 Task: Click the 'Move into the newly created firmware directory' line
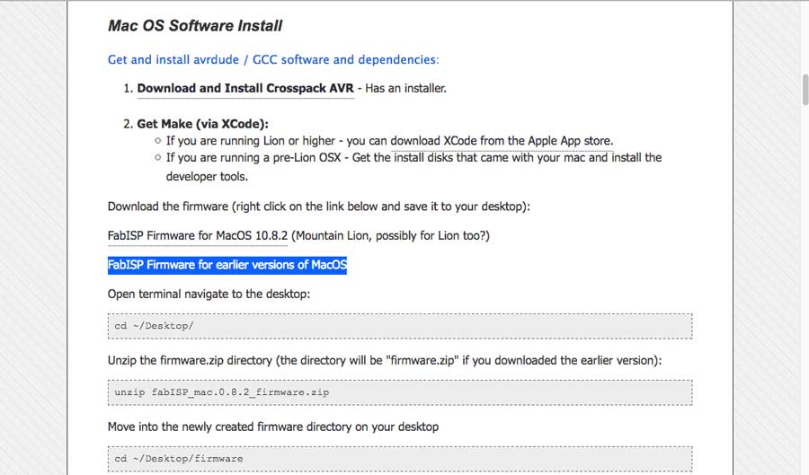tap(272, 427)
